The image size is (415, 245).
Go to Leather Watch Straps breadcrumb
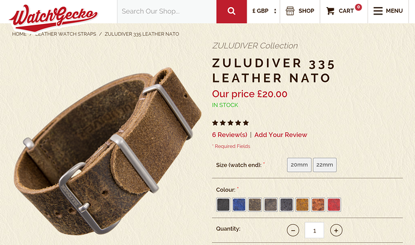click(66, 34)
